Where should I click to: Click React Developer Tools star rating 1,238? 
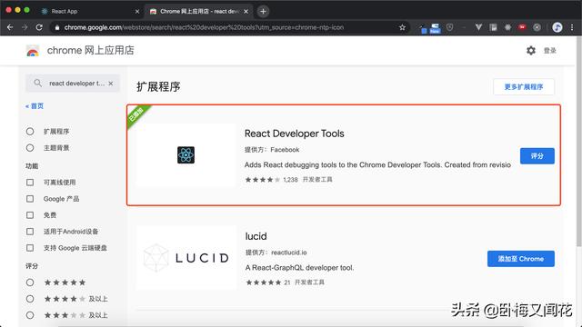click(271, 180)
